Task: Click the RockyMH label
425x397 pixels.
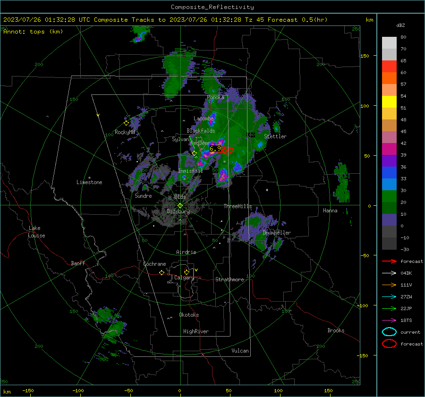Action: coord(125,132)
